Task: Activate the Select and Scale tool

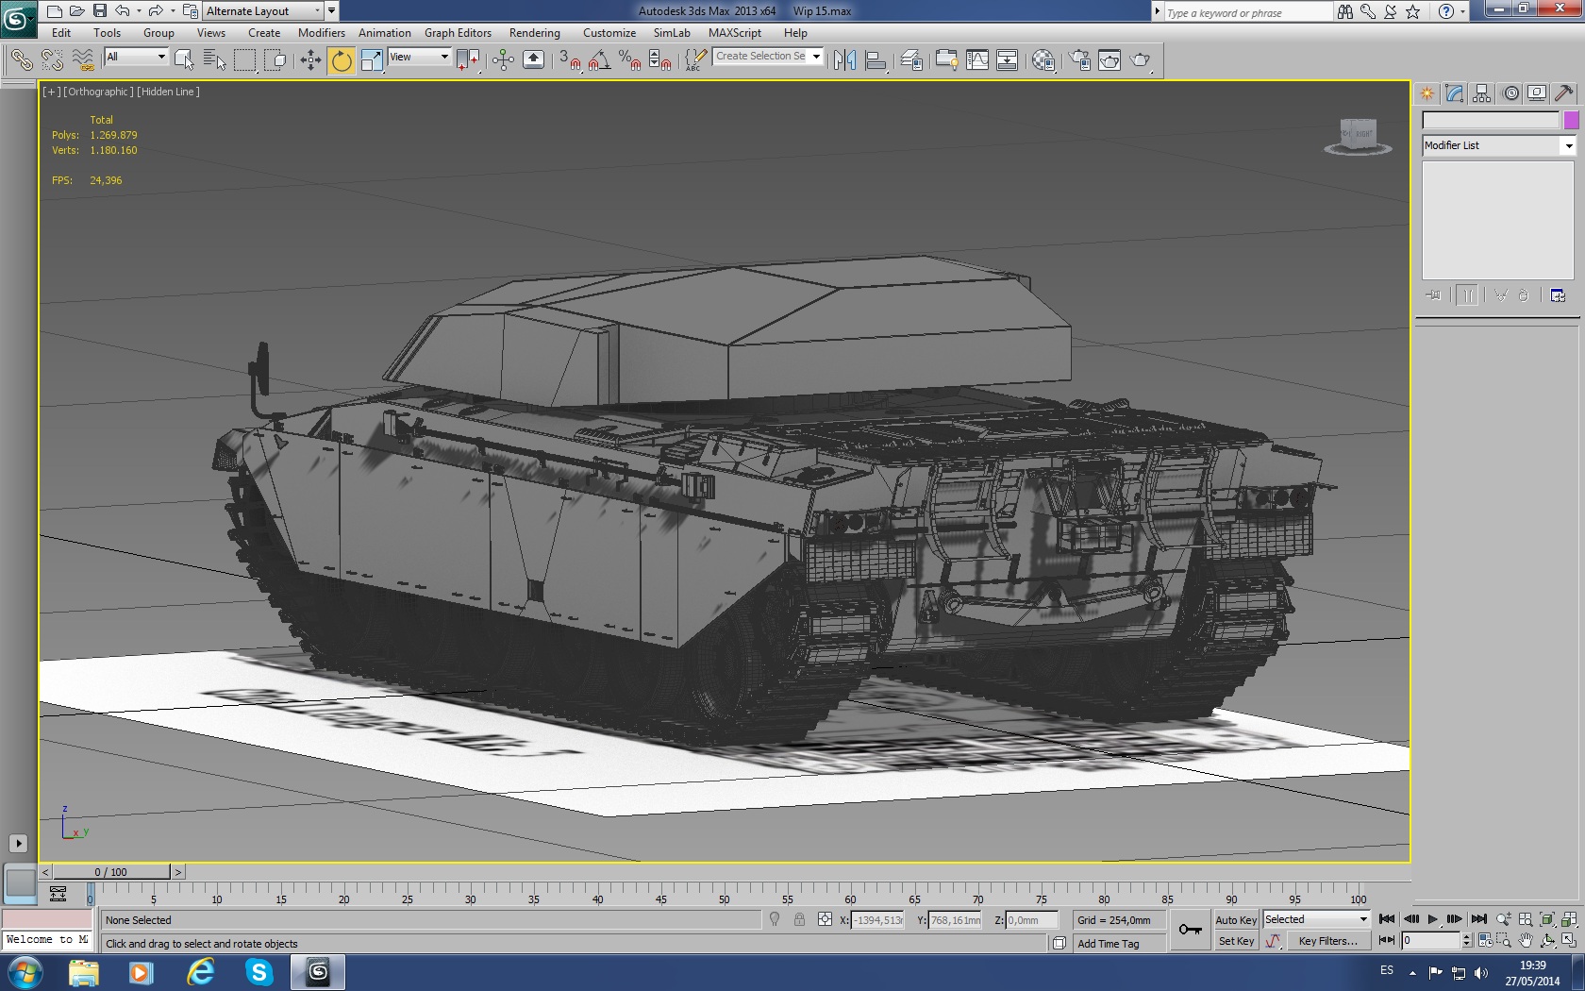Action: (x=372, y=60)
